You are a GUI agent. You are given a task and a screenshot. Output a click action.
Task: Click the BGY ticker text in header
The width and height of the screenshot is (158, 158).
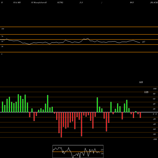click(132, 3)
